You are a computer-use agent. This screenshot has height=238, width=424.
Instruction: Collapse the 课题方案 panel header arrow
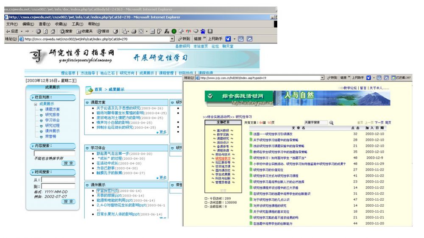click(x=87, y=102)
